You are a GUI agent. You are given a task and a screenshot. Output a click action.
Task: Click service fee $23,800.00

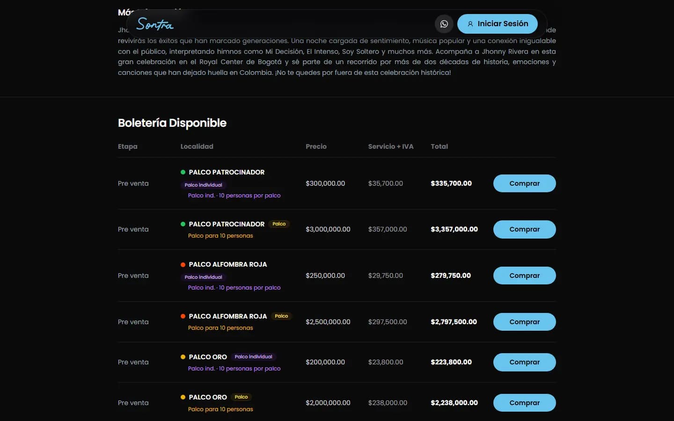[x=386, y=362]
